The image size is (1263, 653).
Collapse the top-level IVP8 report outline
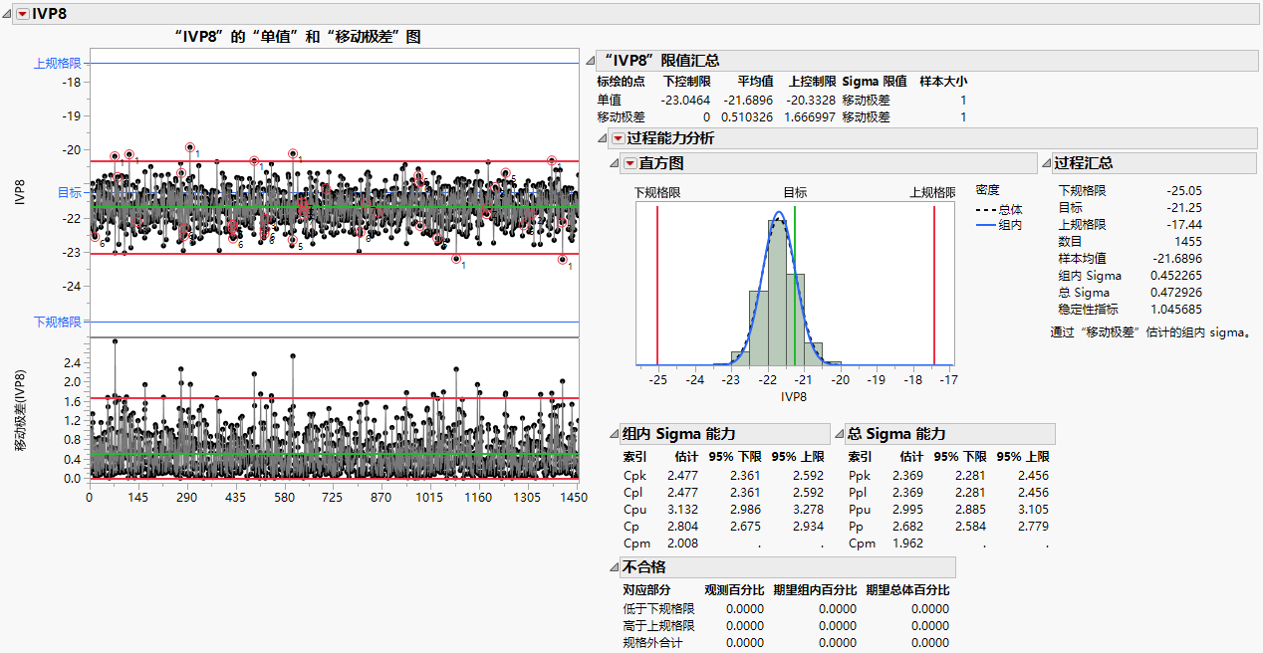[9, 13]
